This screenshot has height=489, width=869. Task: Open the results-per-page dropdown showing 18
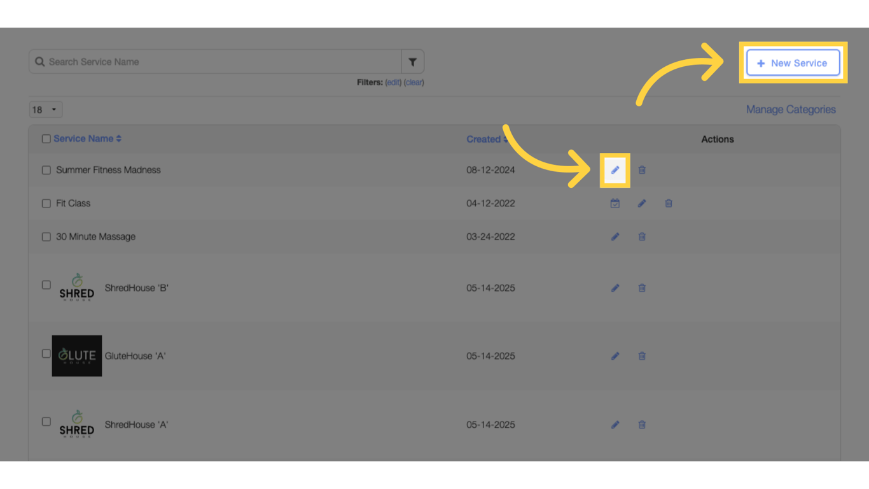[45, 109]
